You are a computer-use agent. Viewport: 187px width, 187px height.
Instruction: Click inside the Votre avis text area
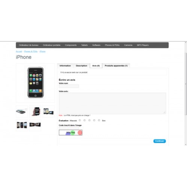(112, 103)
